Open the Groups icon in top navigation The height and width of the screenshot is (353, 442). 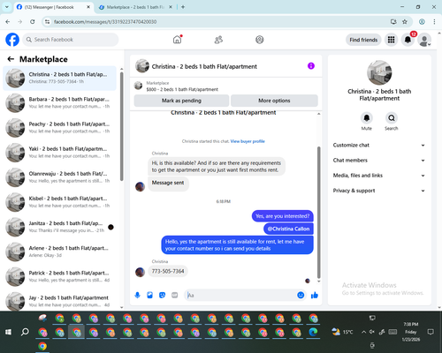(260, 40)
